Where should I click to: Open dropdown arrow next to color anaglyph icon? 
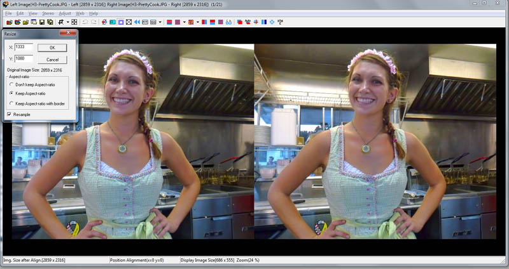(198, 22)
